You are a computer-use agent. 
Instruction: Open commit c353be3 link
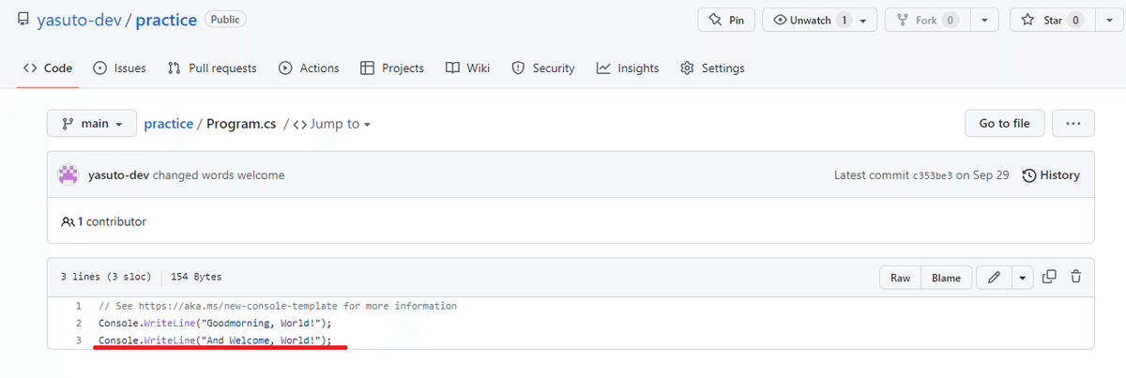coord(932,175)
